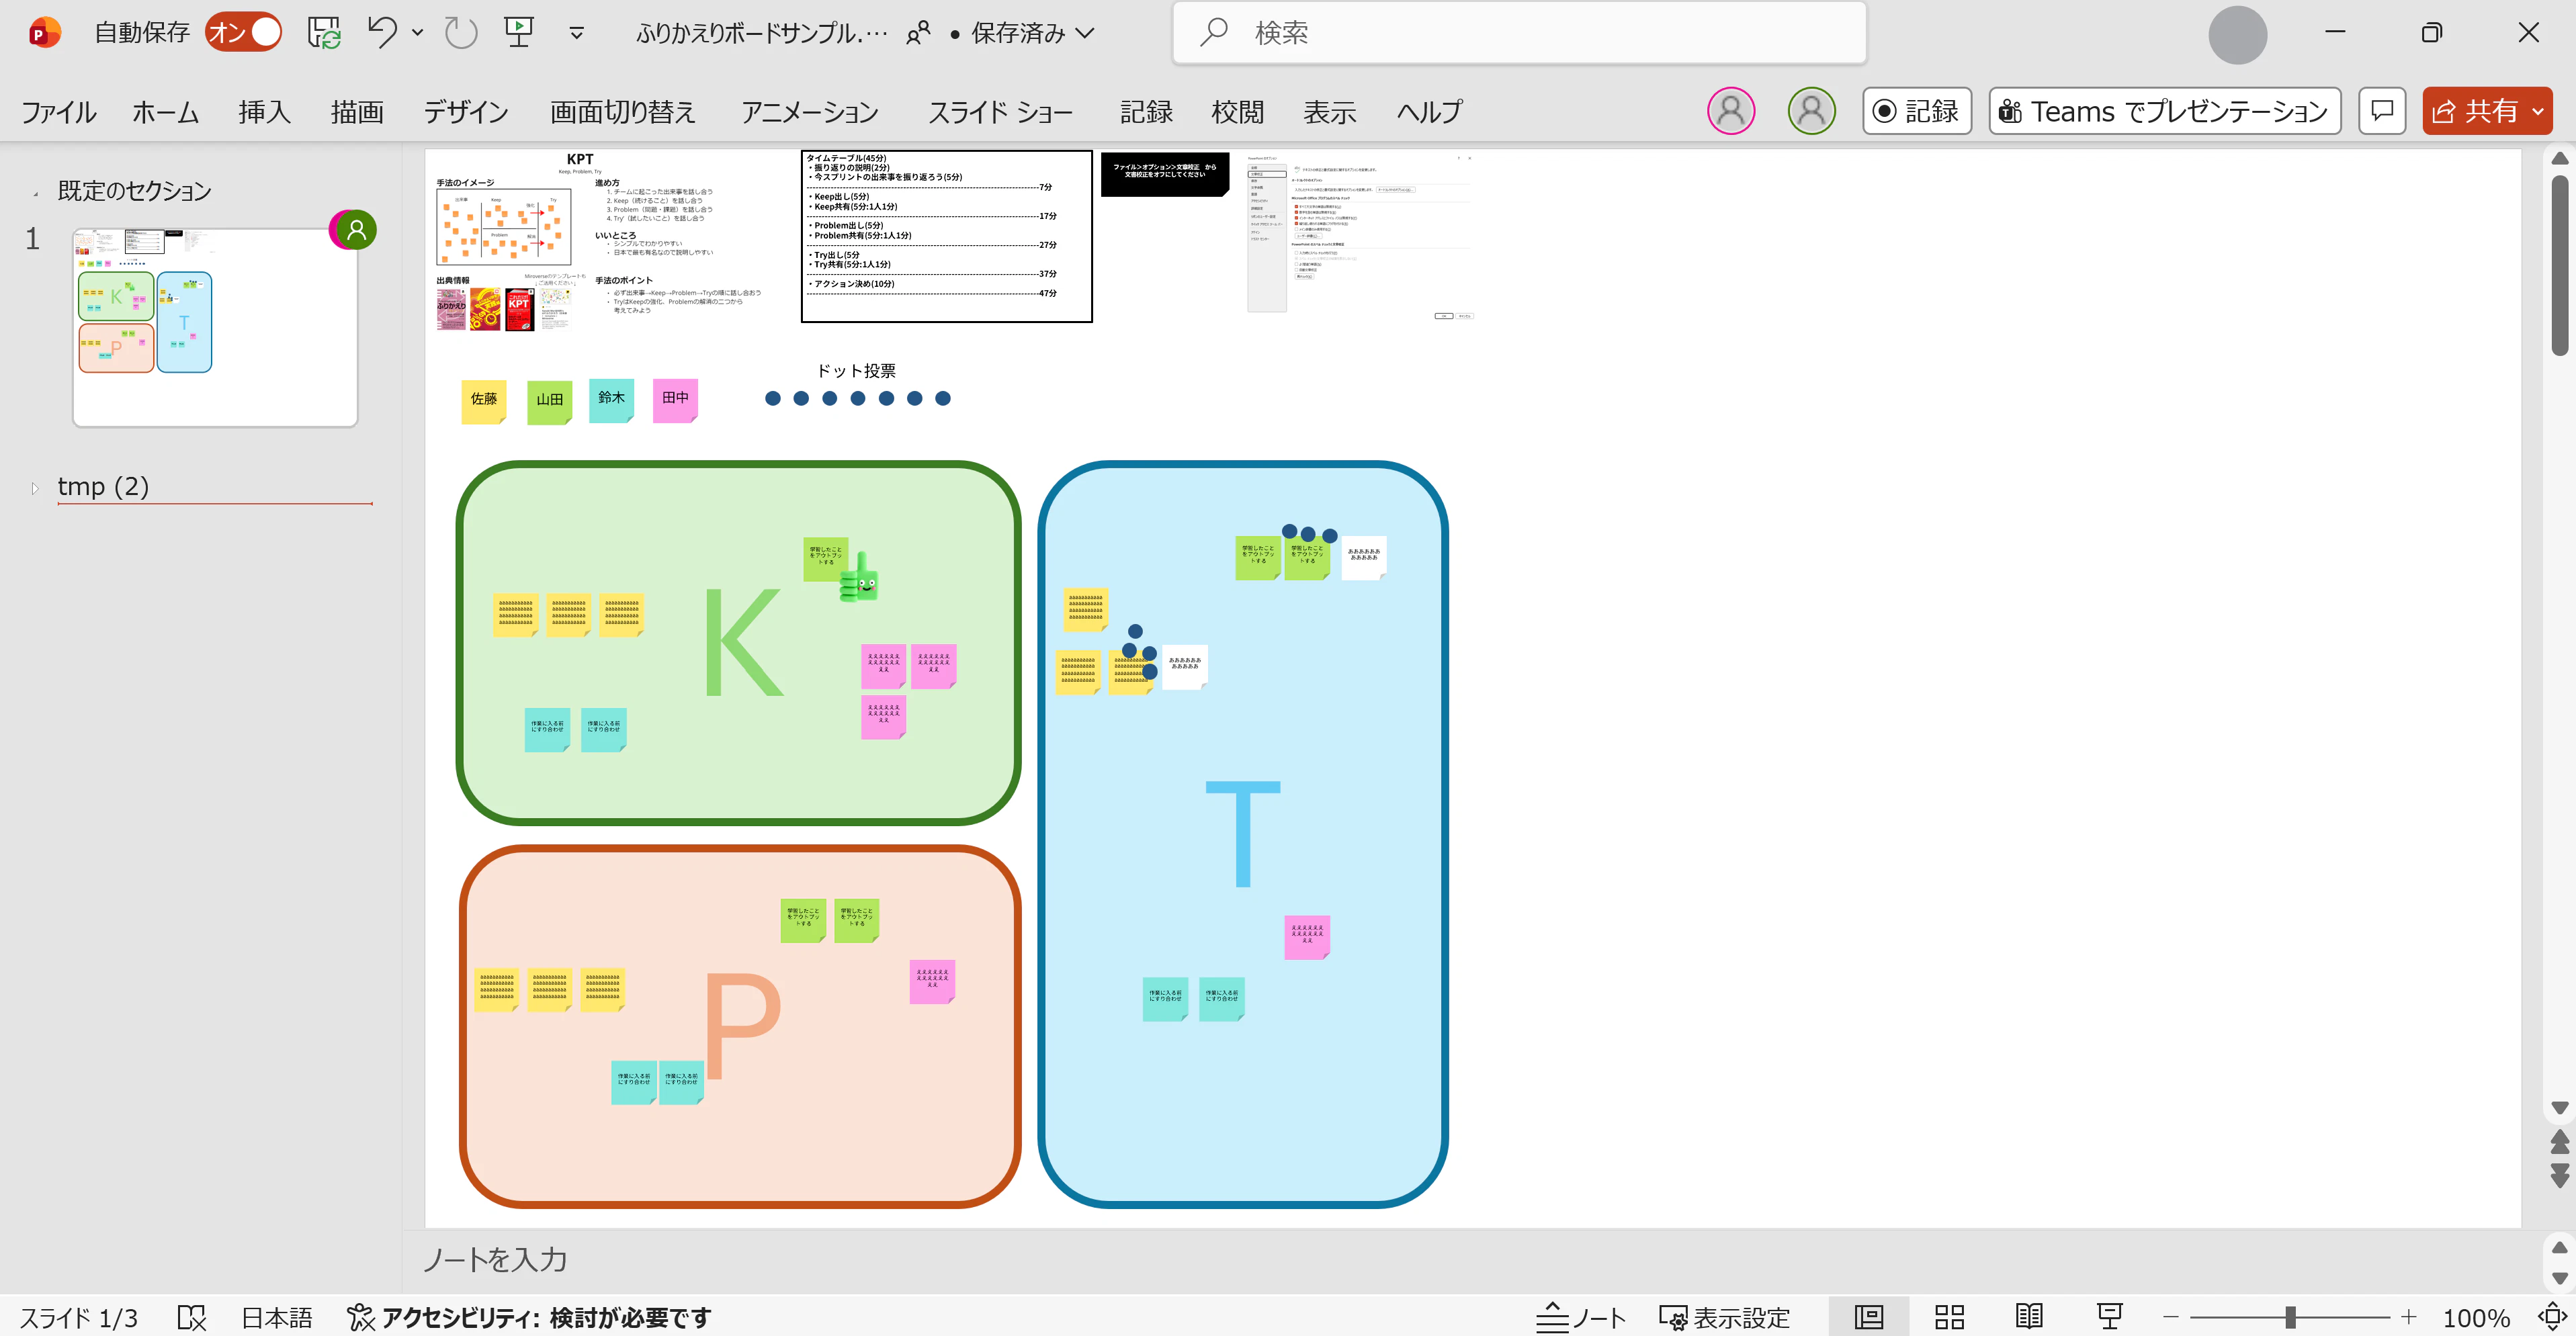Click the 記録 record button

click(x=1916, y=111)
